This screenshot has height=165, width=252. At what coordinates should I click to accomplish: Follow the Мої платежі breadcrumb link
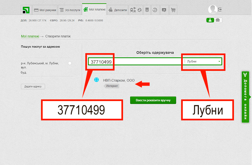tap(30, 36)
